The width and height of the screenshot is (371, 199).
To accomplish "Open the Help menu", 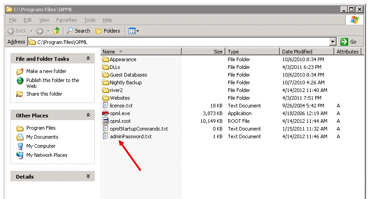I will [107, 20].
